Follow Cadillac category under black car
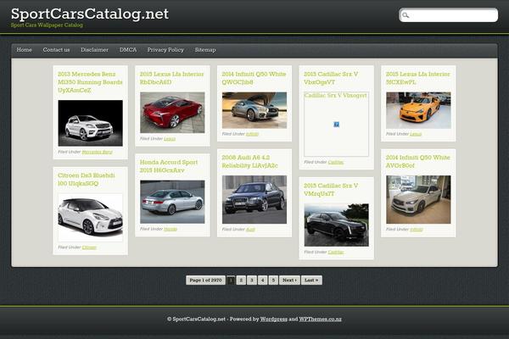Viewport: 509px width, 339px height. (336, 252)
